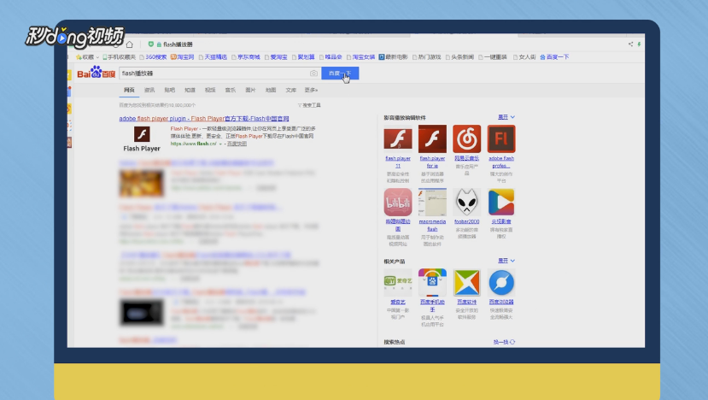Open the 爱奇艺 iQIYI icon

(x=398, y=283)
